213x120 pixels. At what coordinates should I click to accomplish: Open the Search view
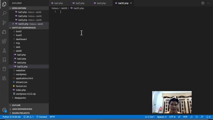point(4,13)
